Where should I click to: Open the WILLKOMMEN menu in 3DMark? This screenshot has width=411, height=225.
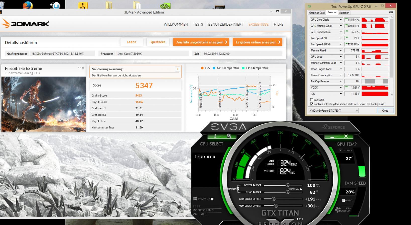[176, 24]
